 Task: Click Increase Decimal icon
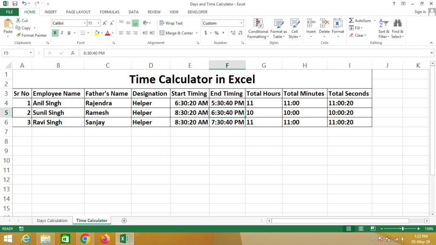[233, 33]
